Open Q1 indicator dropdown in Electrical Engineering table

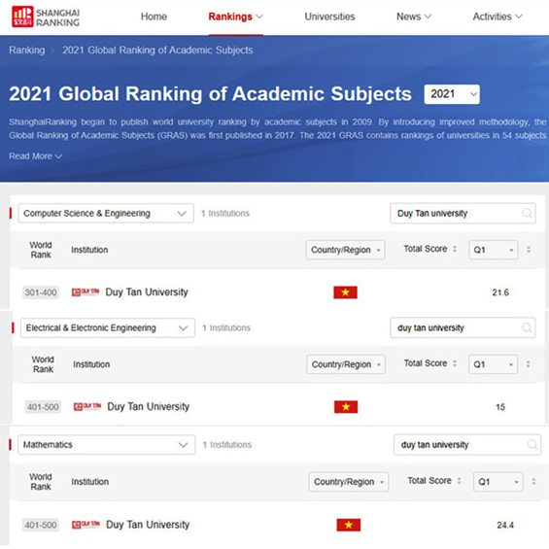click(493, 364)
